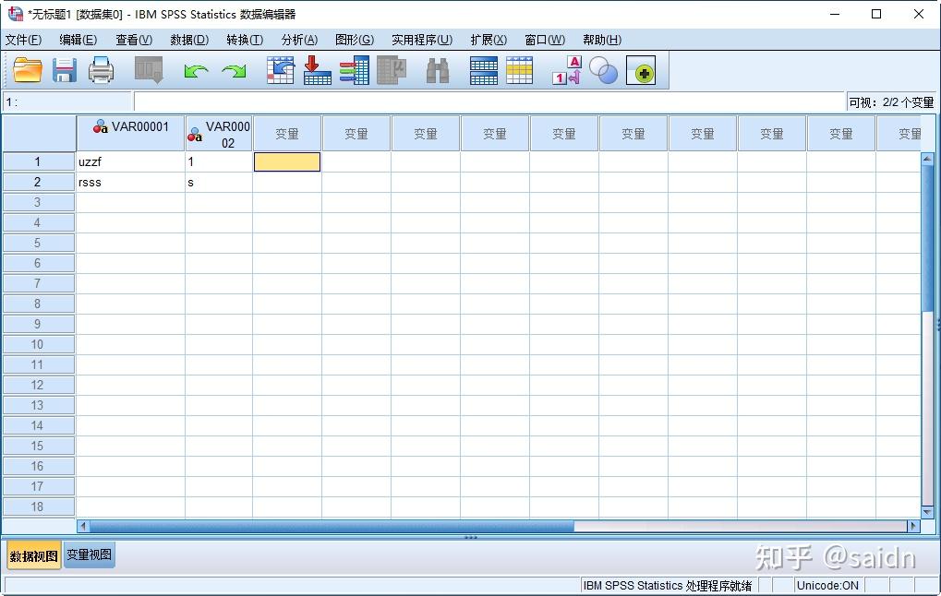Open the 转换(T) menu
This screenshot has width=941, height=596.
(244, 40)
